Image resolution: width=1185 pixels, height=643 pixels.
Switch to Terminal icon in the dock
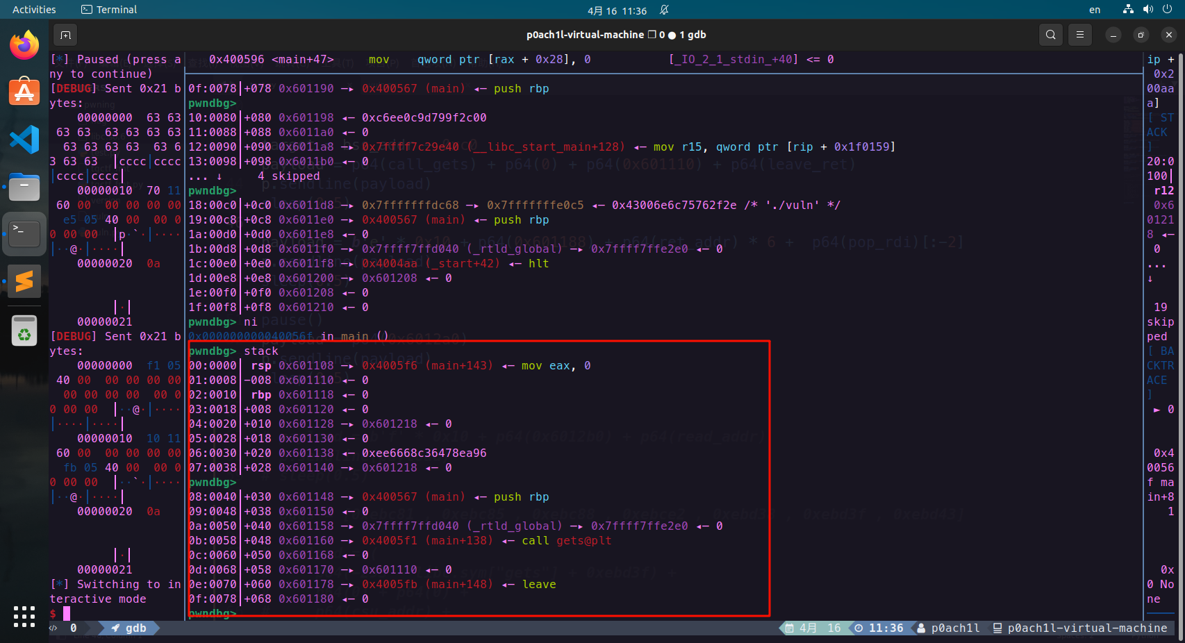(24, 234)
